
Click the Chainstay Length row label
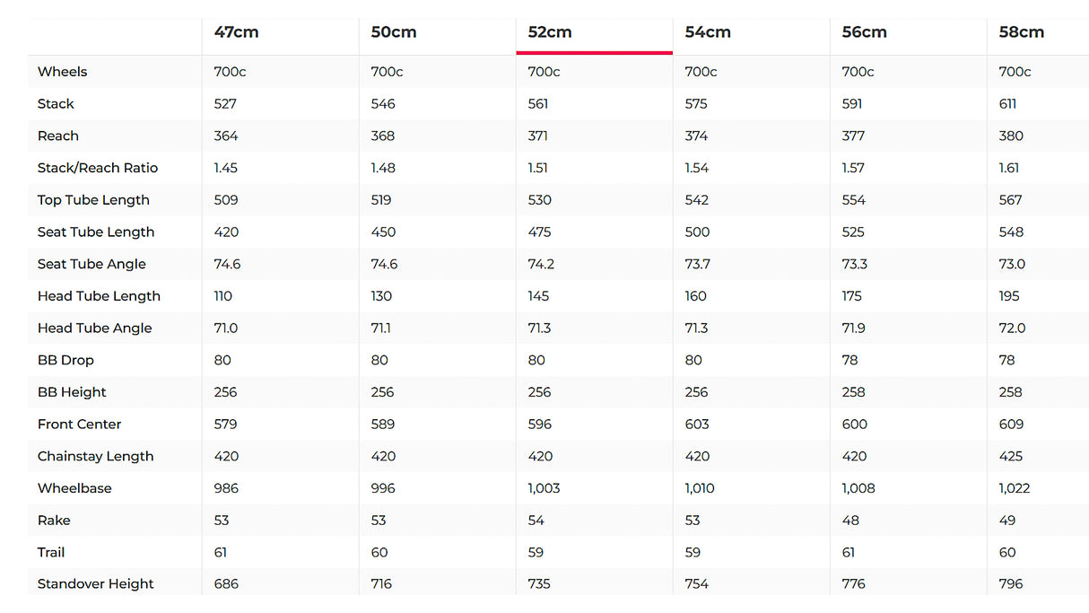tap(95, 456)
